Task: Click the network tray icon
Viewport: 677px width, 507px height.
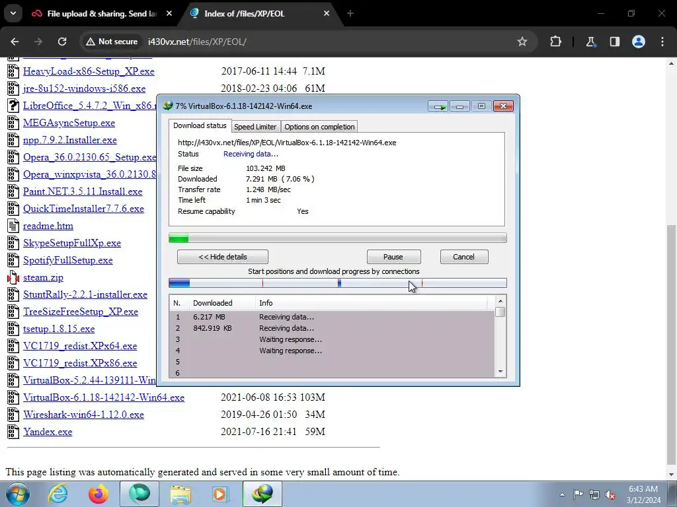Action: [x=594, y=494]
